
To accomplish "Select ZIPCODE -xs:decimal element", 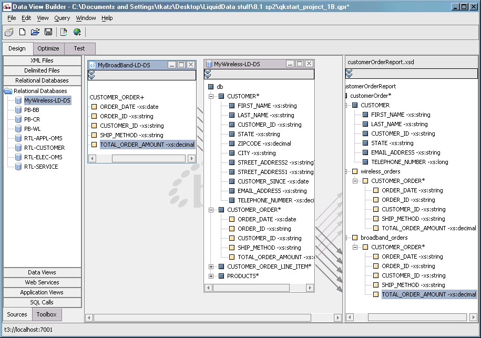I will (x=264, y=144).
